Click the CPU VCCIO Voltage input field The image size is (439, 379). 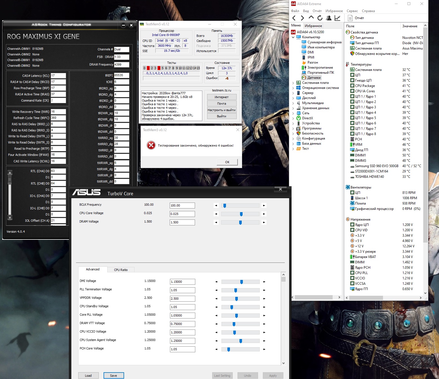click(183, 332)
